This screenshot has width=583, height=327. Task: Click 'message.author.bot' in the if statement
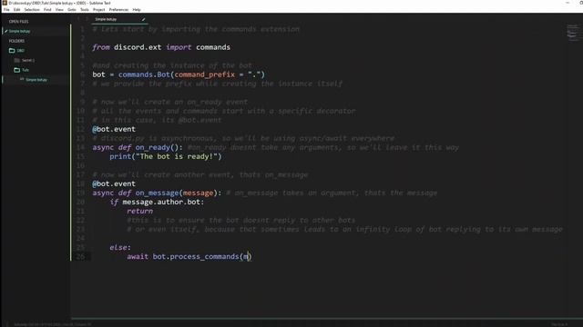161,202
